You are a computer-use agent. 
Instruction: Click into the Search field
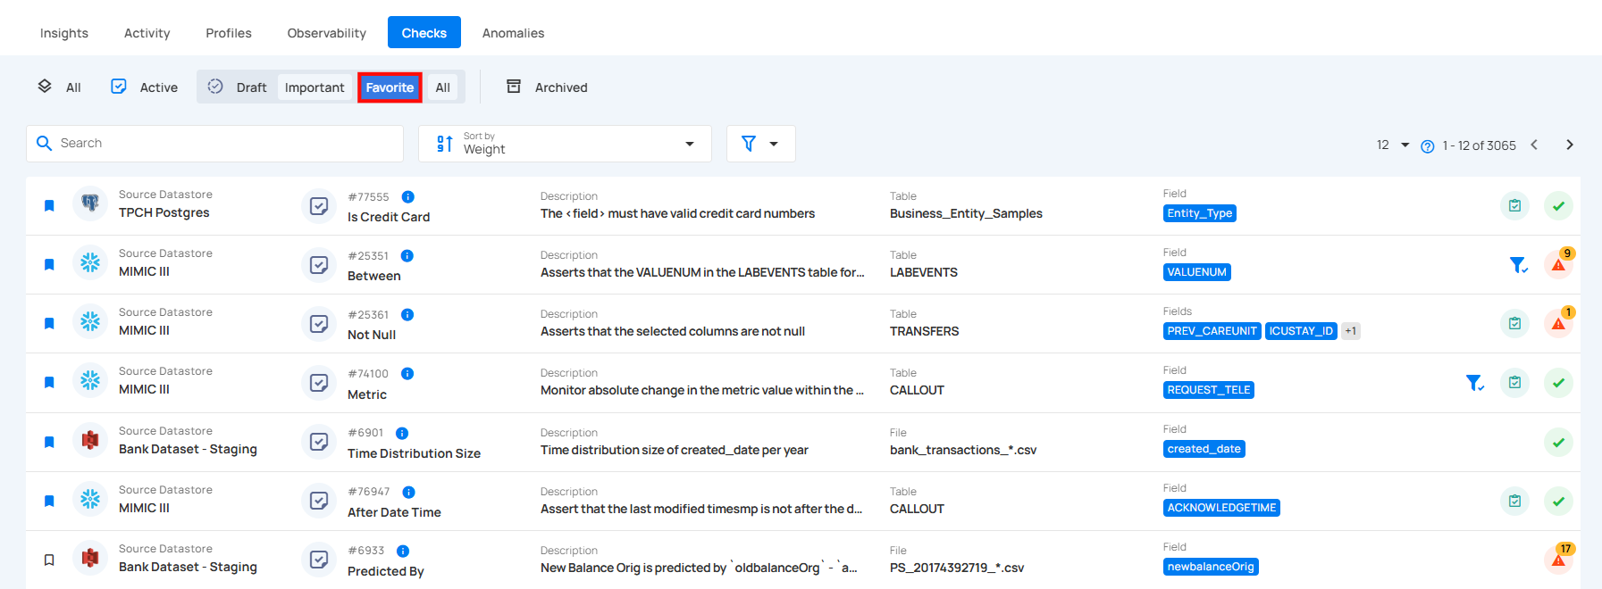pyautogui.click(x=214, y=144)
